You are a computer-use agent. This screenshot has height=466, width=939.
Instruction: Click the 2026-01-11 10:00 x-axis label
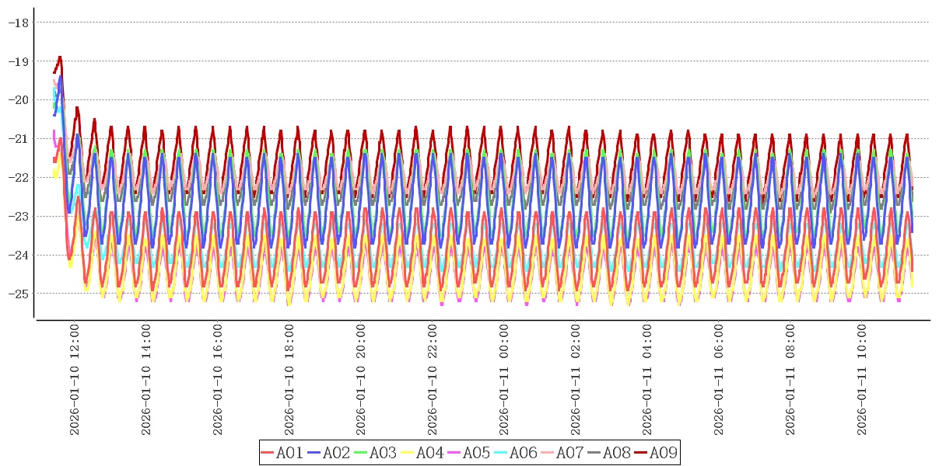[x=862, y=381]
